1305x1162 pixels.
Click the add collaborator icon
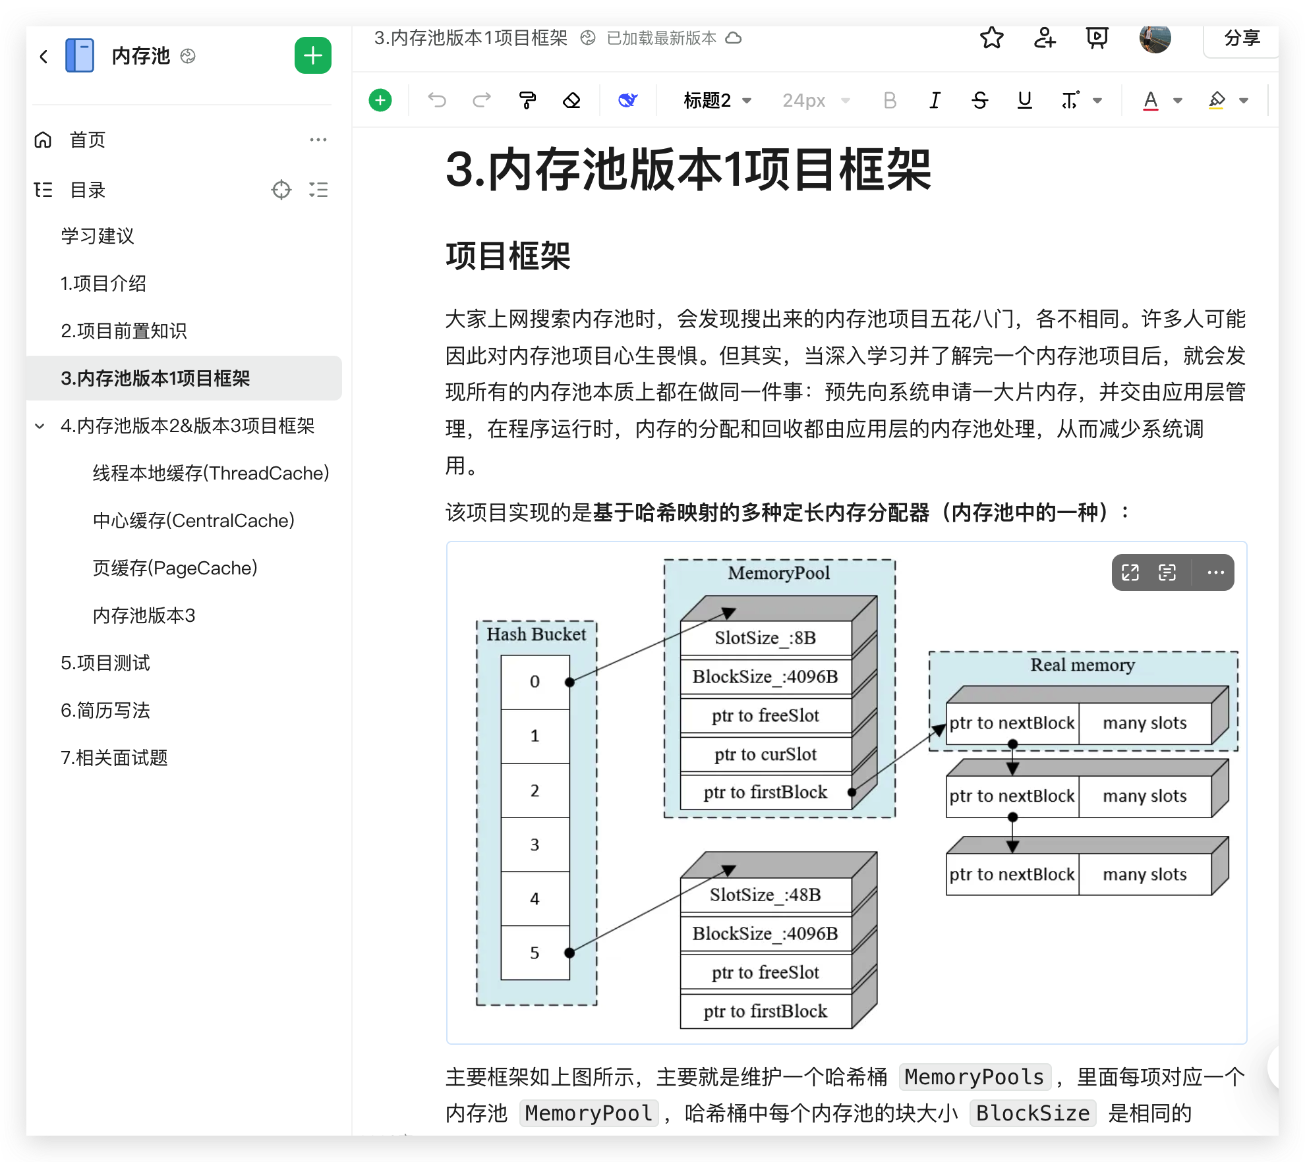coord(1044,38)
